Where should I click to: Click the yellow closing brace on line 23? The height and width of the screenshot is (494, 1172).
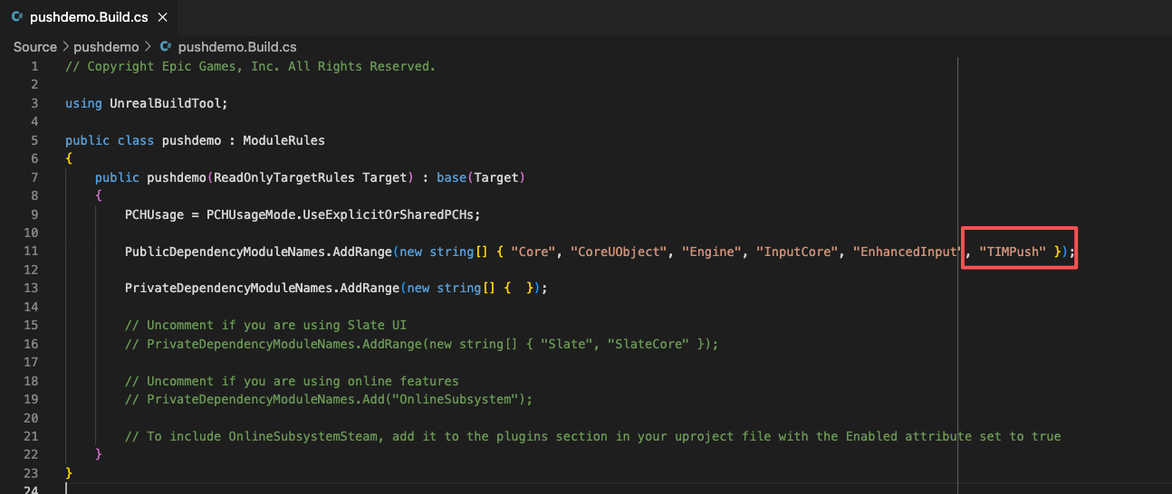point(69,473)
